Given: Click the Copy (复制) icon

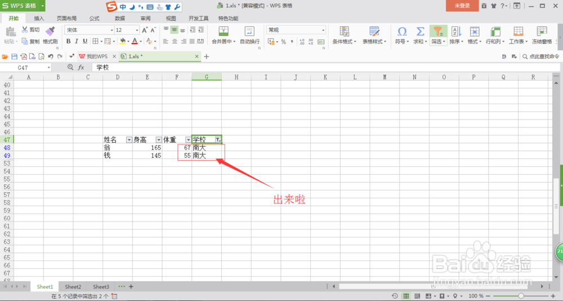Looking at the screenshot, I should 25,41.
